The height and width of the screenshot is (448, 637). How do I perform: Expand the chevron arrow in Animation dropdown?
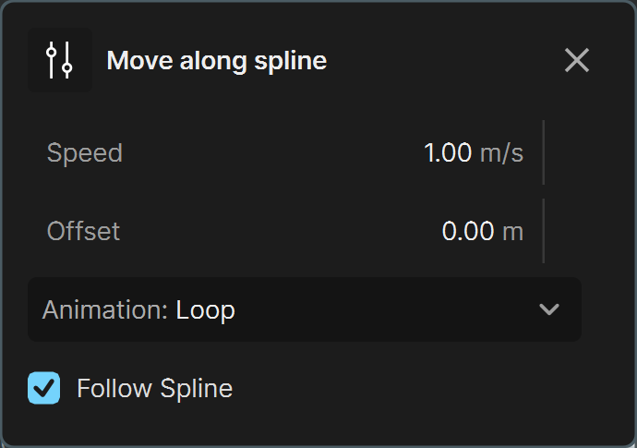tap(549, 309)
